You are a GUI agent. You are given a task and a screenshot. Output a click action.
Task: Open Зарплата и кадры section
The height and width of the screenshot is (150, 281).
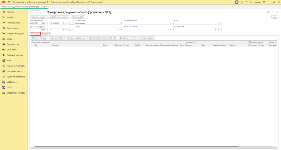(15, 55)
